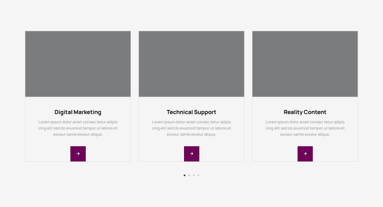Click the Lorem ipsum description under Digital Marketing
This screenshot has height=207, width=383.
[78, 128]
